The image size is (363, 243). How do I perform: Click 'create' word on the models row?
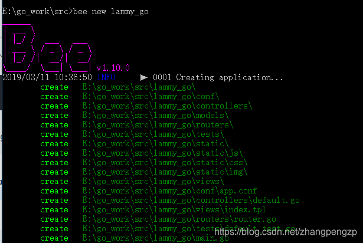(x=54, y=116)
